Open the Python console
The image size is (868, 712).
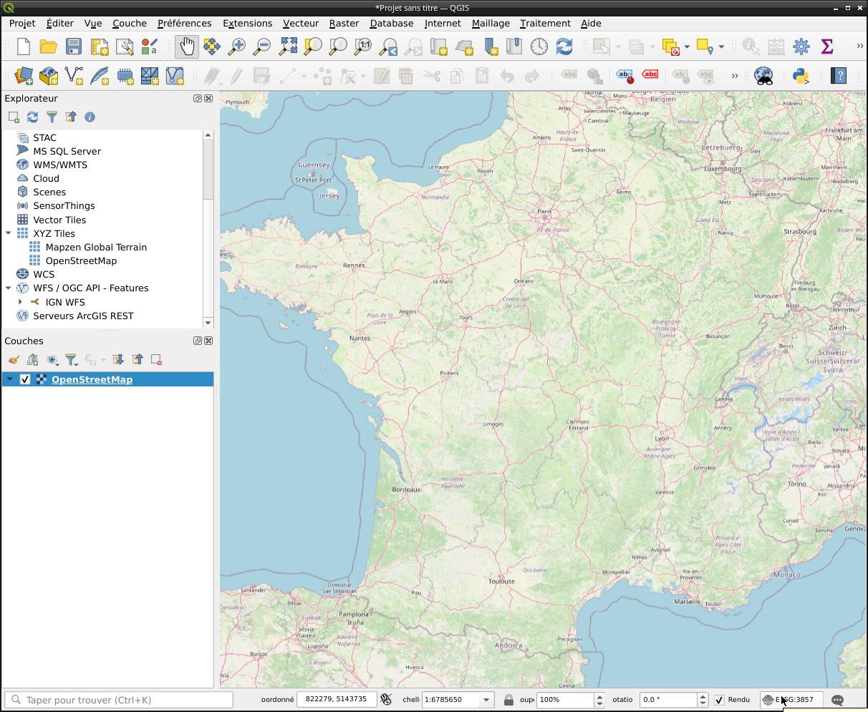click(801, 76)
